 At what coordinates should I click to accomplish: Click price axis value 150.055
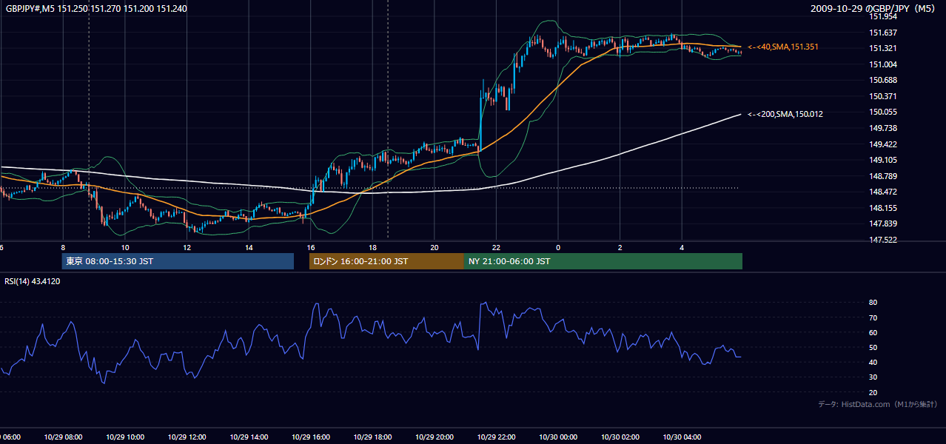click(x=884, y=112)
